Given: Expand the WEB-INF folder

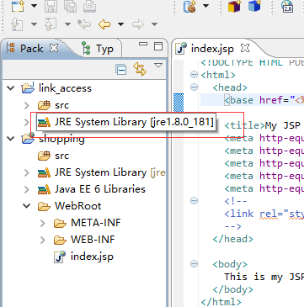Looking at the screenshot, I should 43,240.
